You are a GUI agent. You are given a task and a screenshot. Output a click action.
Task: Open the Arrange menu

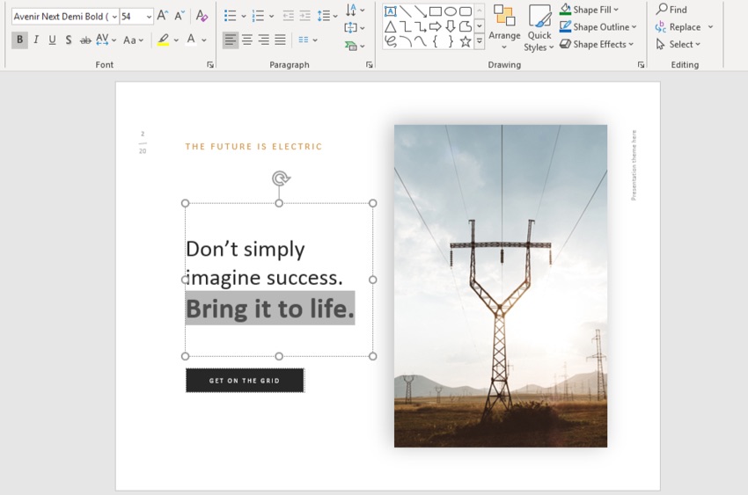click(504, 27)
